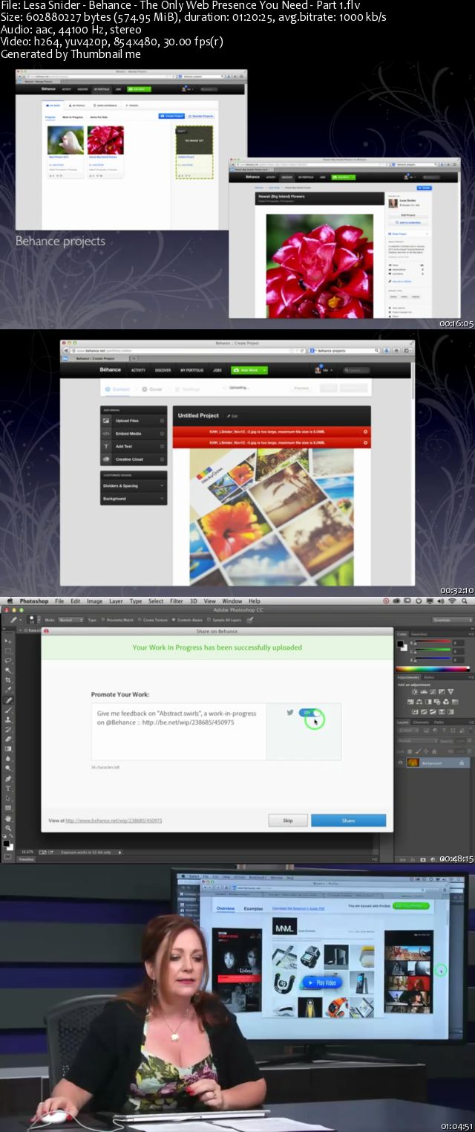Click the red R slider in Color panel

coord(433,641)
